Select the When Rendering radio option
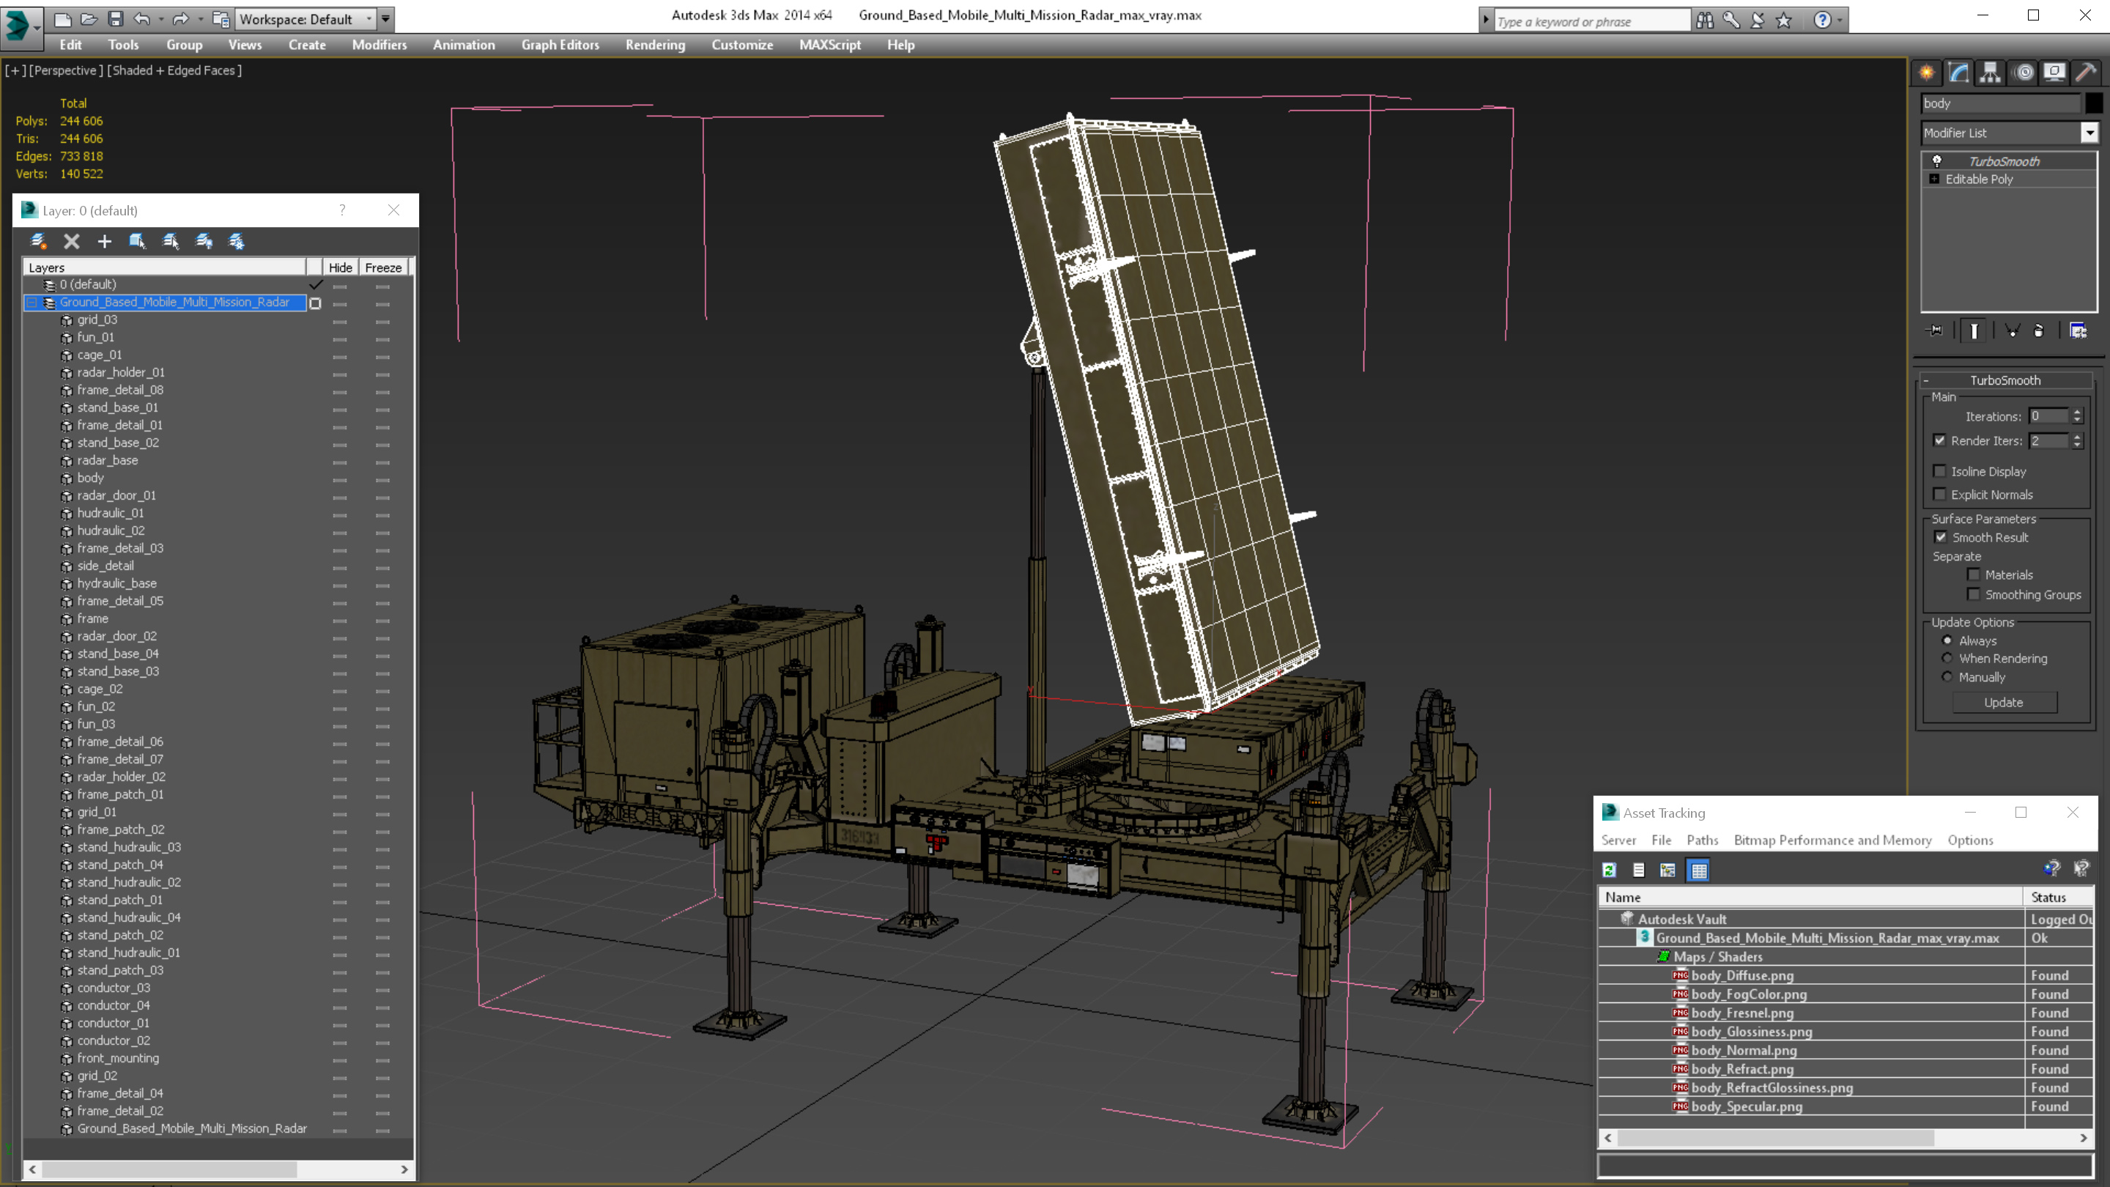The image size is (2110, 1187). [1947, 659]
